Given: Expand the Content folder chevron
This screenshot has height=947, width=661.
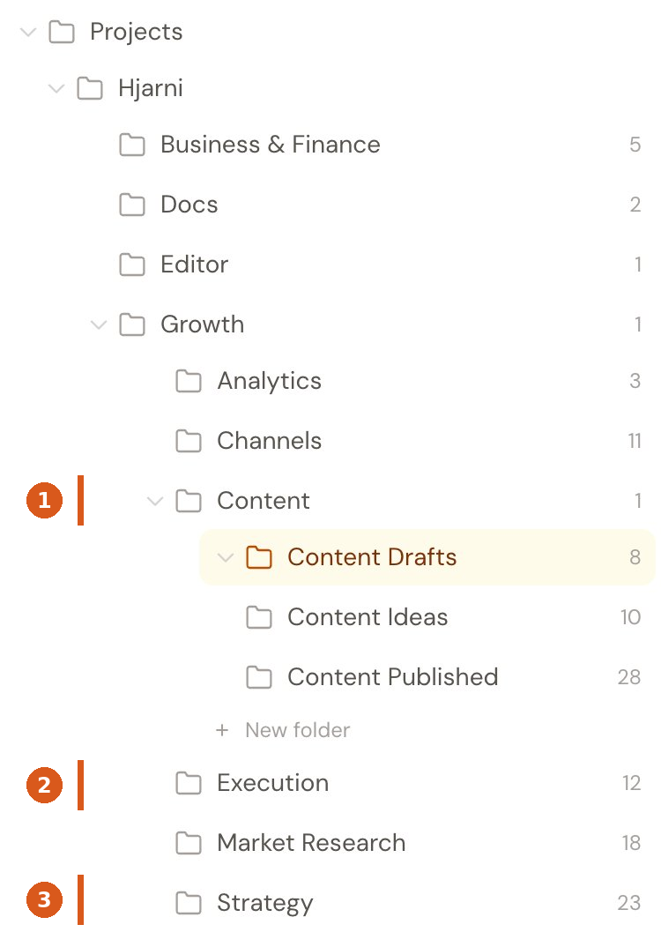Looking at the screenshot, I should click(x=155, y=501).
